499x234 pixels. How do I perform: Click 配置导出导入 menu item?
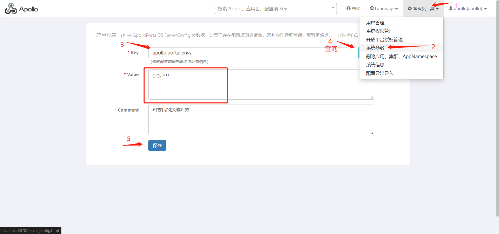[x=380, y=73]
